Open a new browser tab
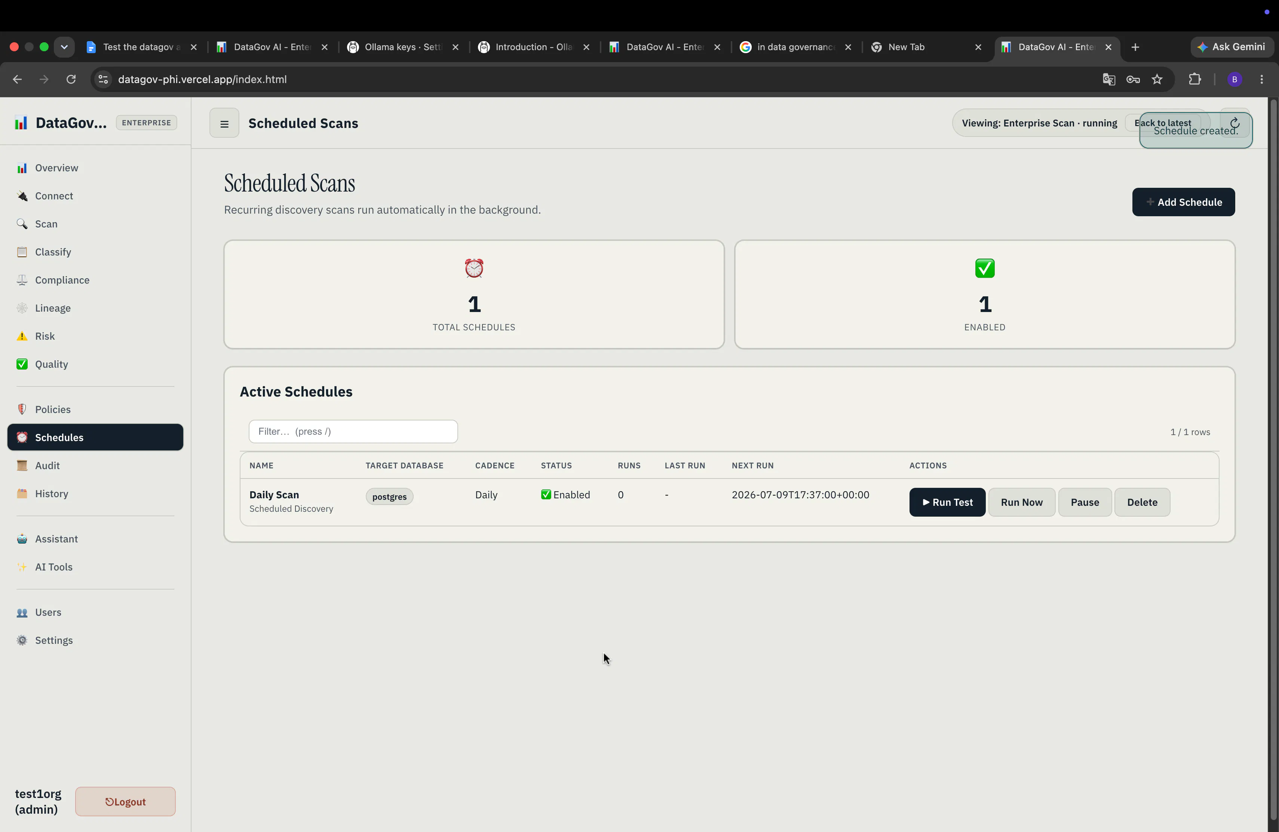Image resolution: width=1279 pixels, height=832 pixels. [x=1135, y=47]
